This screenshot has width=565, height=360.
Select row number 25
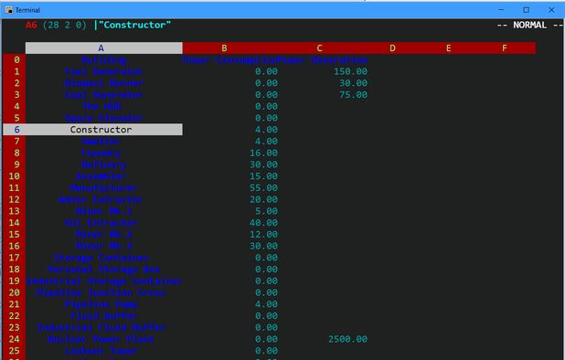pos(14,351)
